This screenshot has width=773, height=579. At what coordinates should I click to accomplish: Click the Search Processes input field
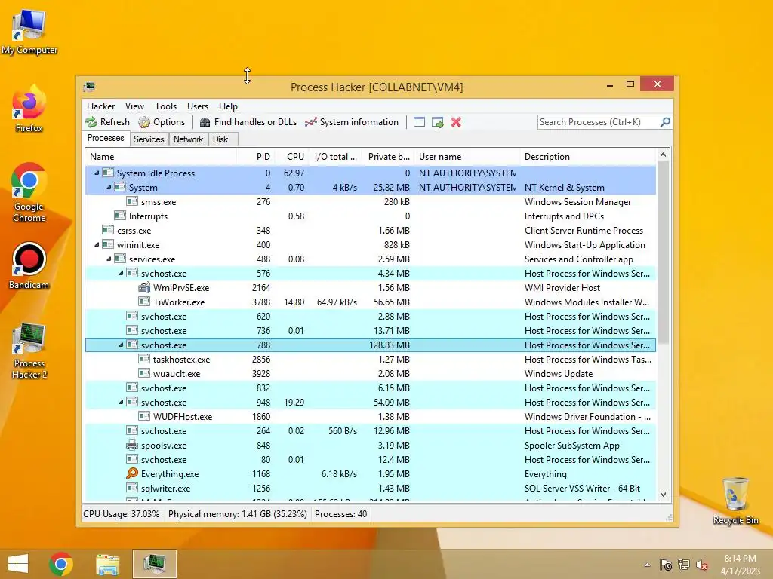tap(599, 121)
